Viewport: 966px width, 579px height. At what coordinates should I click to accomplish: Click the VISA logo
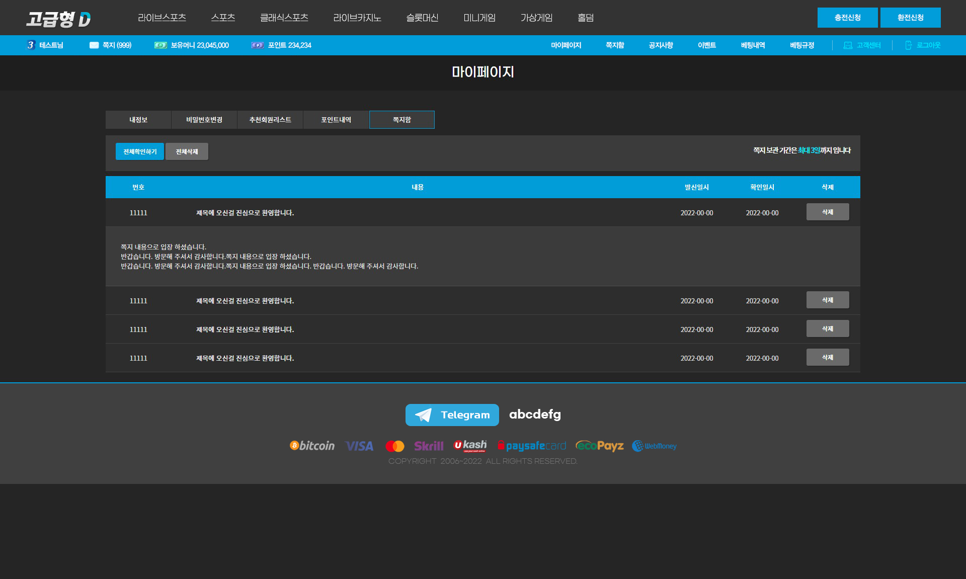coord(359,446)
